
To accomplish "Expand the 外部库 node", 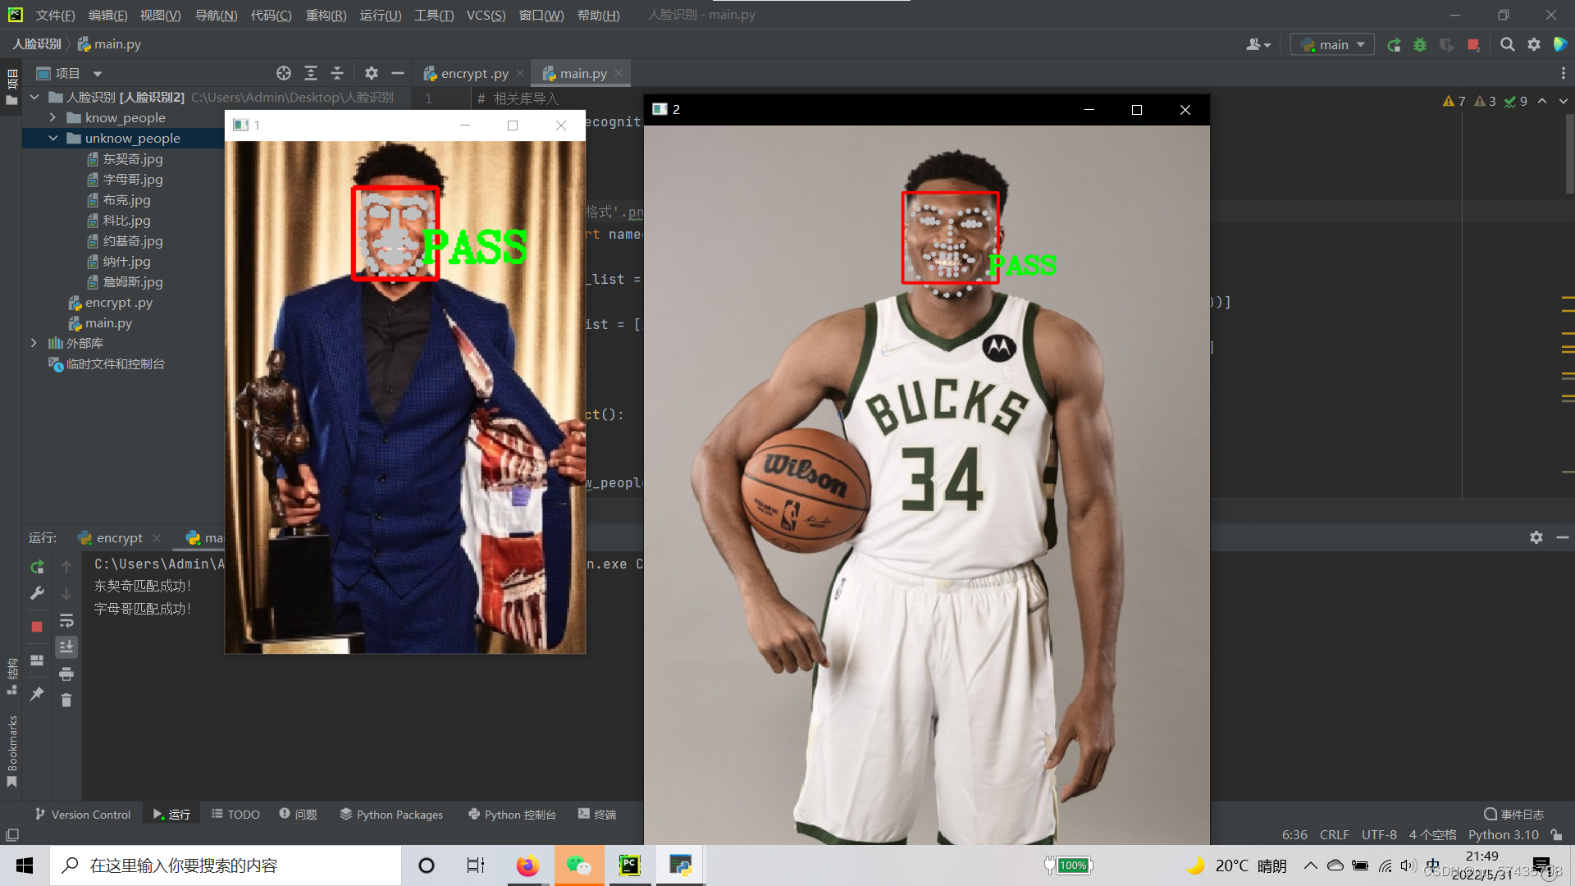I will click(x=34, y=343).
